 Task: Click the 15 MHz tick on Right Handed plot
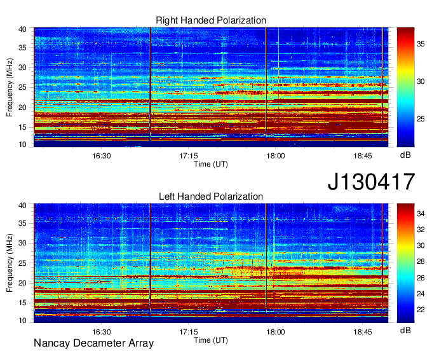click(23, 127)
